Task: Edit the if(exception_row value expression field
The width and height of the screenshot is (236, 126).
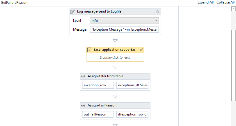Action: point(132,114)
